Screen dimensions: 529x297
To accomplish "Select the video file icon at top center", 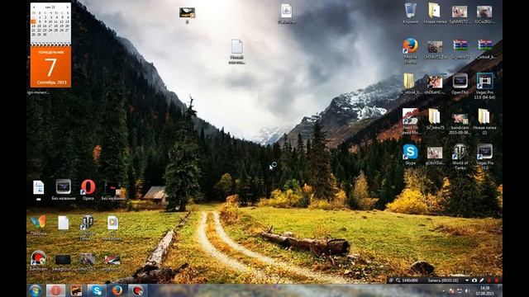I will [x=188, y=13].
